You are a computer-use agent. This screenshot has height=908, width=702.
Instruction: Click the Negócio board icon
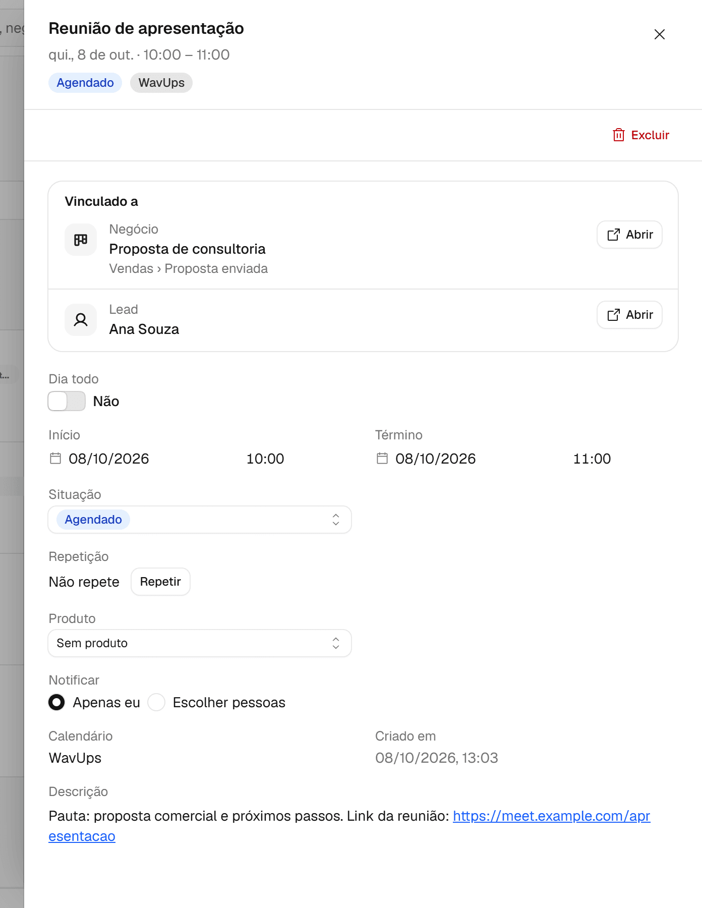(81, 240)
